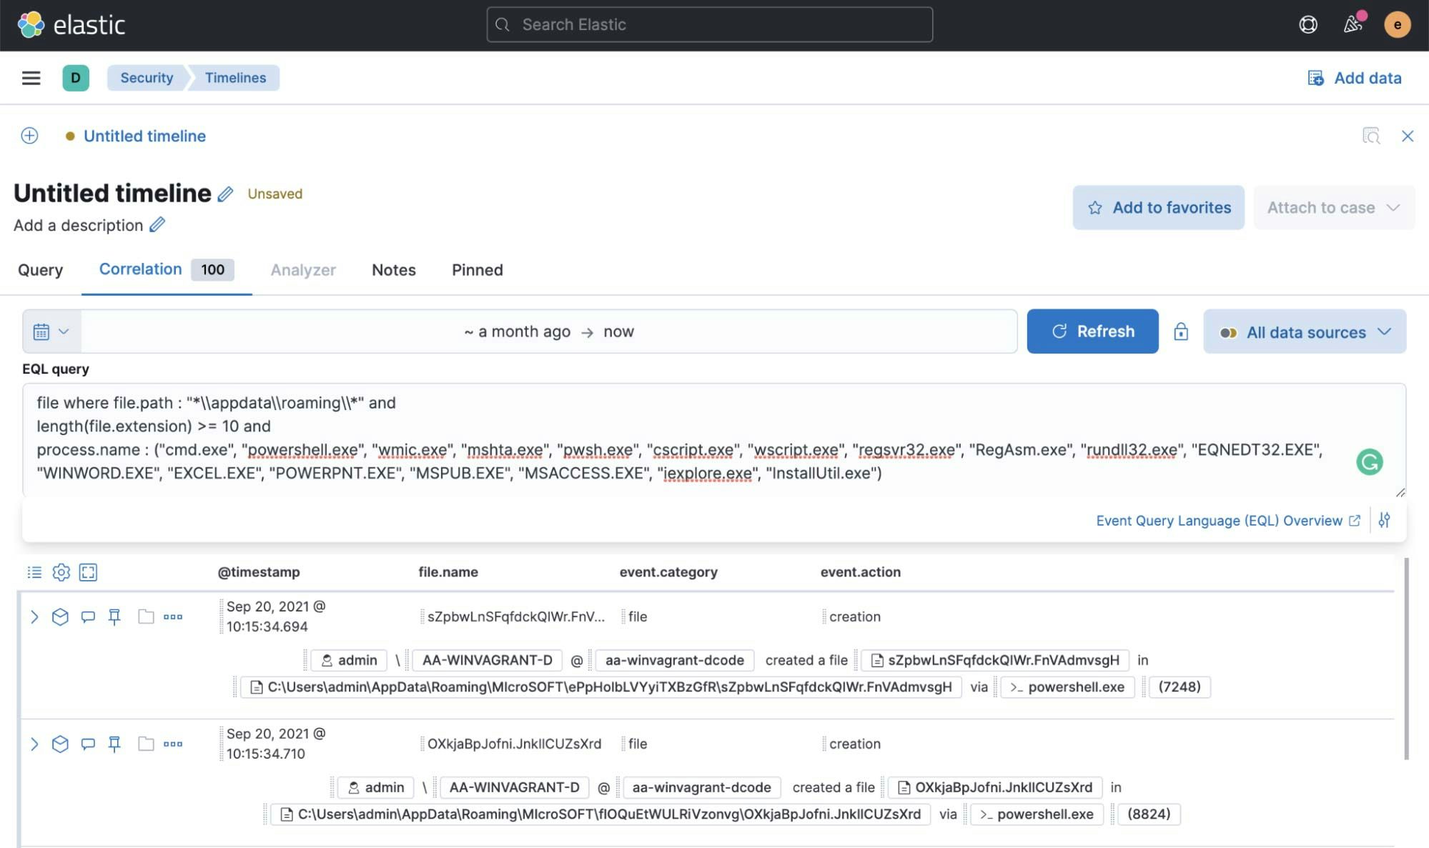
Task: Click the notifications bell icon
Action: coord(1353,24)
